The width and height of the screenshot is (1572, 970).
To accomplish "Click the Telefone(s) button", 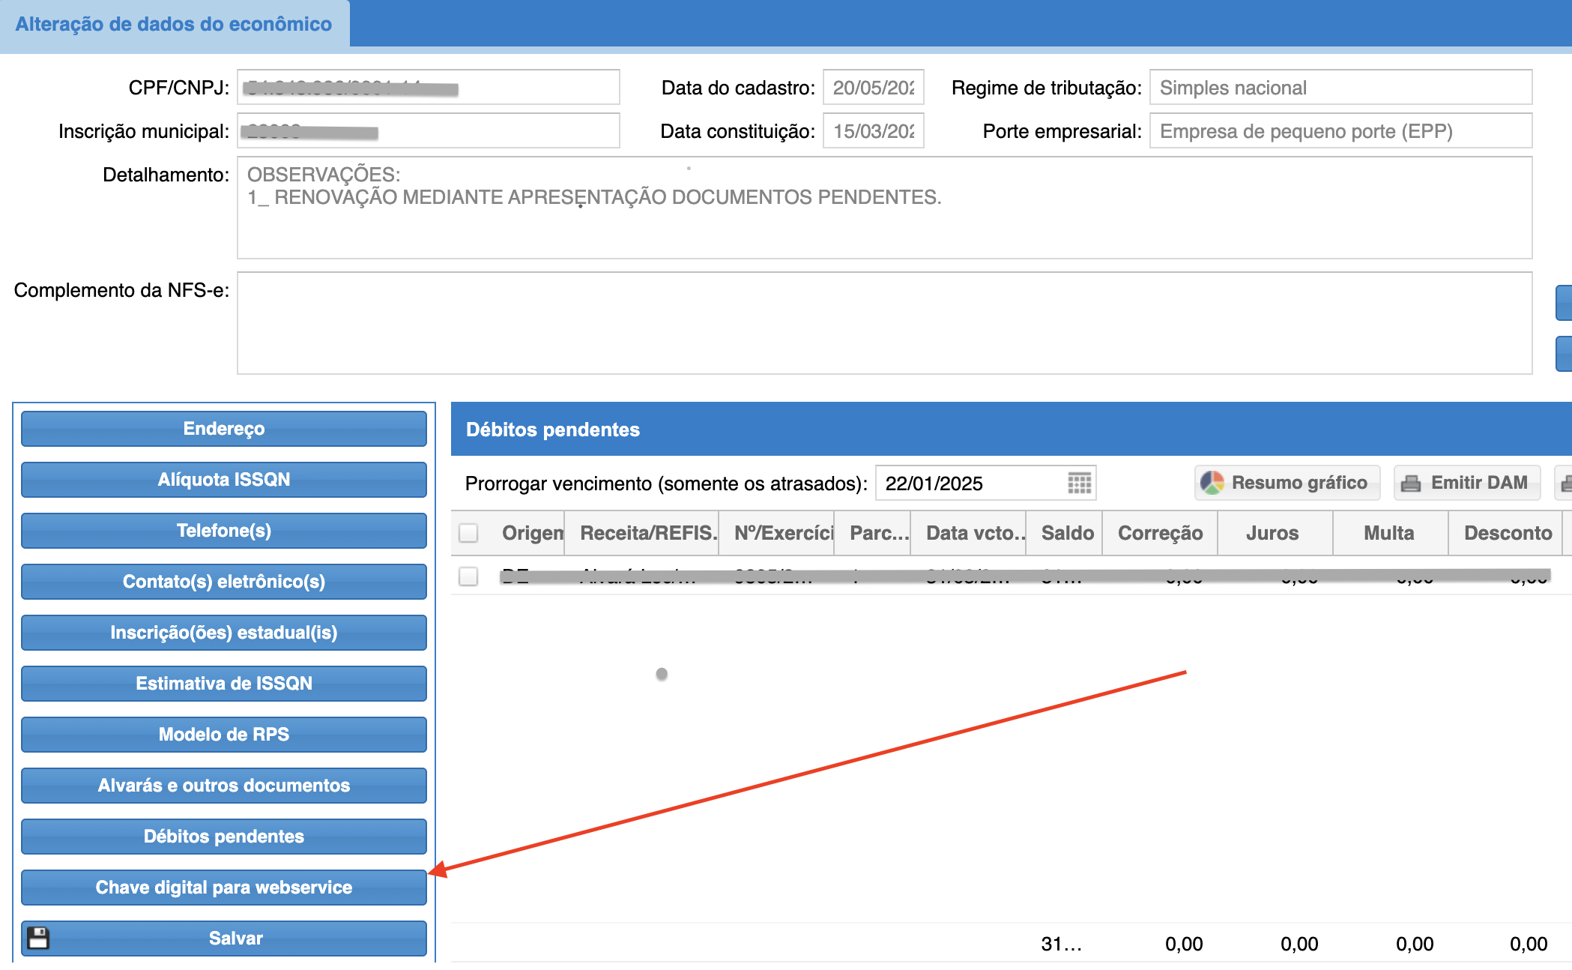I will pyautogui.click(x=223, y=531).
